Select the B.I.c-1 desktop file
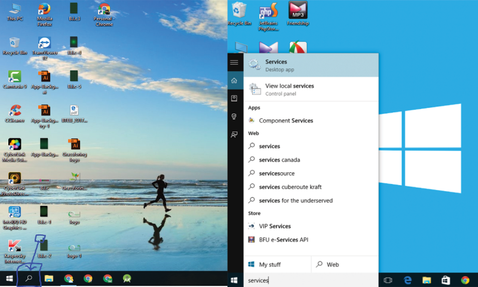 pos(44,215)
